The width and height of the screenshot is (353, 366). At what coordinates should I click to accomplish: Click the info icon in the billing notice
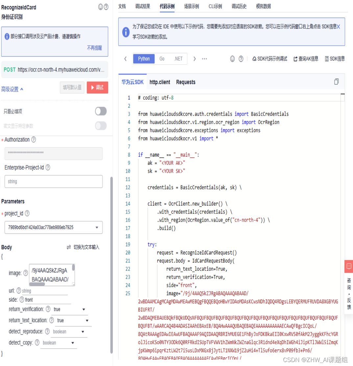coord(7,36)
